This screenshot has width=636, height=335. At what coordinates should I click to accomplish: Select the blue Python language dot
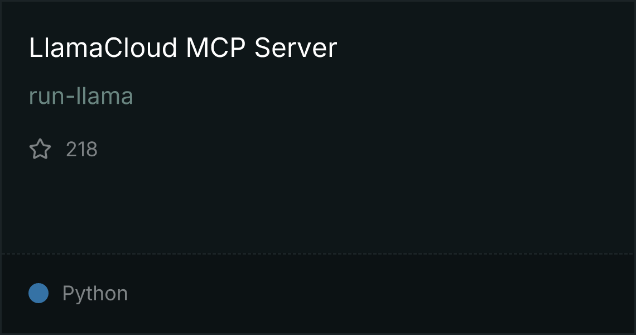click(38, 293)
